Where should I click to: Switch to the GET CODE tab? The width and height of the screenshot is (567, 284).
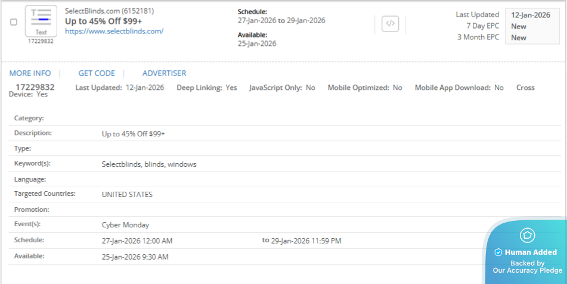[x=97, y=73]
